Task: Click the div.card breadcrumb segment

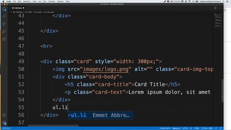Action: (x=51, y=12)
